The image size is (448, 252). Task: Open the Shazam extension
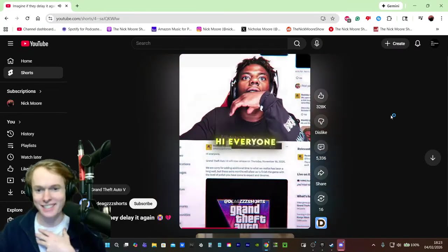point(378,19)
